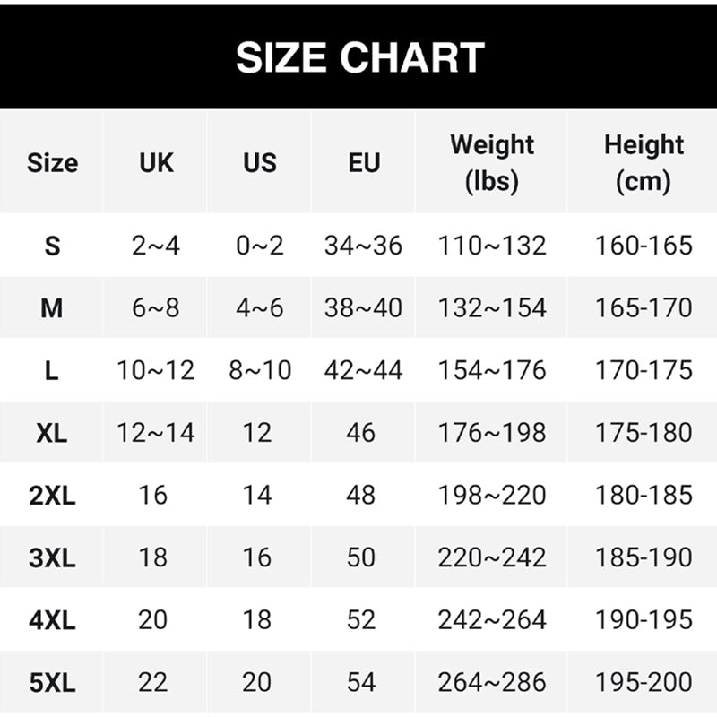The image size is (717, 717).
Task: Select the US column header
Action: (259, 163)
